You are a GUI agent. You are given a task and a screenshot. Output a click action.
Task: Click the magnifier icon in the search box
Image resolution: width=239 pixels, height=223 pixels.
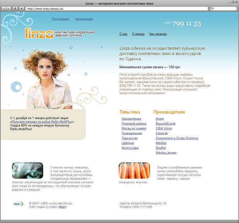[212, 9]
